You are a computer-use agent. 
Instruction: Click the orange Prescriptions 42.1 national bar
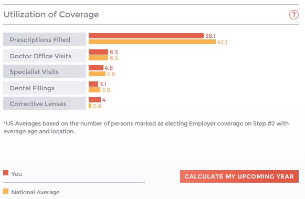click(x=152, y=42)
